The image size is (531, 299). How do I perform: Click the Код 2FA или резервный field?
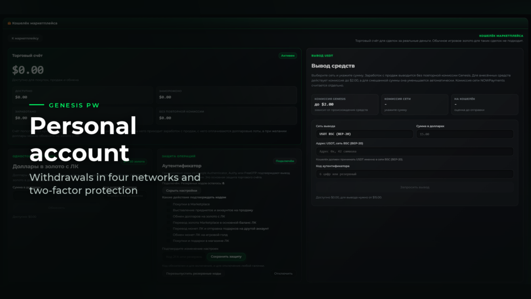[184, 256]
